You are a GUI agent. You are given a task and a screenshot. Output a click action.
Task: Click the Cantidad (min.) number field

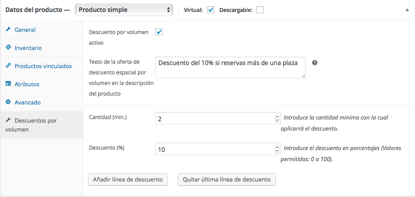(218, 118)
